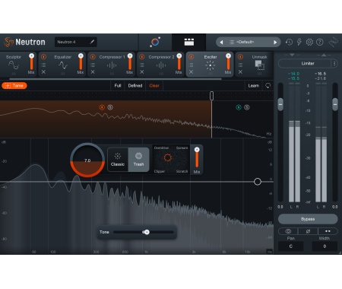Go to previous preset arrow
This screenshot has height=289, width=342.
(x=221, y=43)
